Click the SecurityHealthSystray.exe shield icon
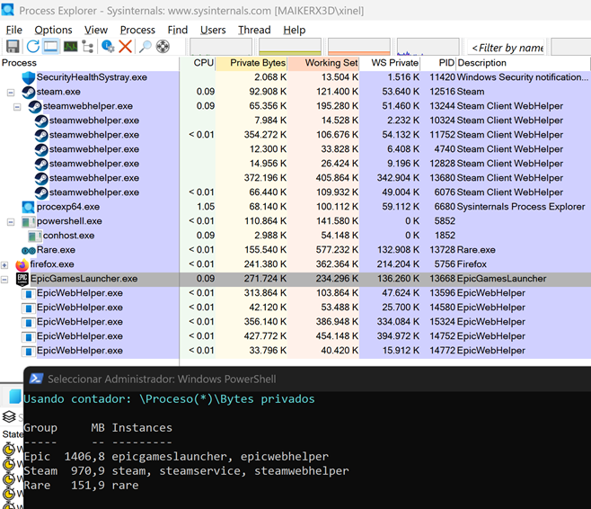The image size is (591, 509). click(x=28, y=77)
